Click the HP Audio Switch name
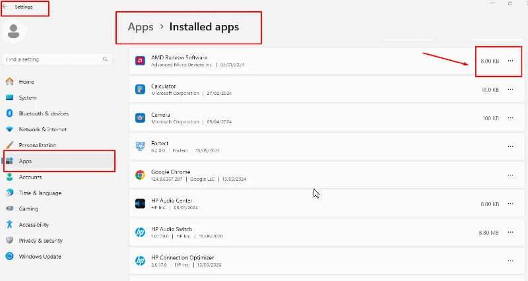Screen dimensions: 528x281 pos(172,229)
